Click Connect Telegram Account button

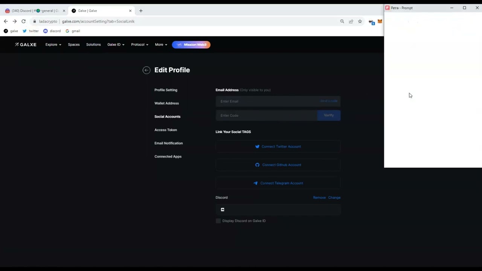(278, 183)
